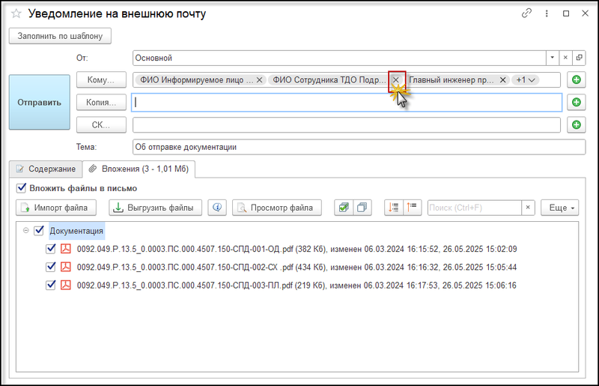Open the От field dropdown arrow
The height and width of the screenshot is (386, 599).
(553, 57)
